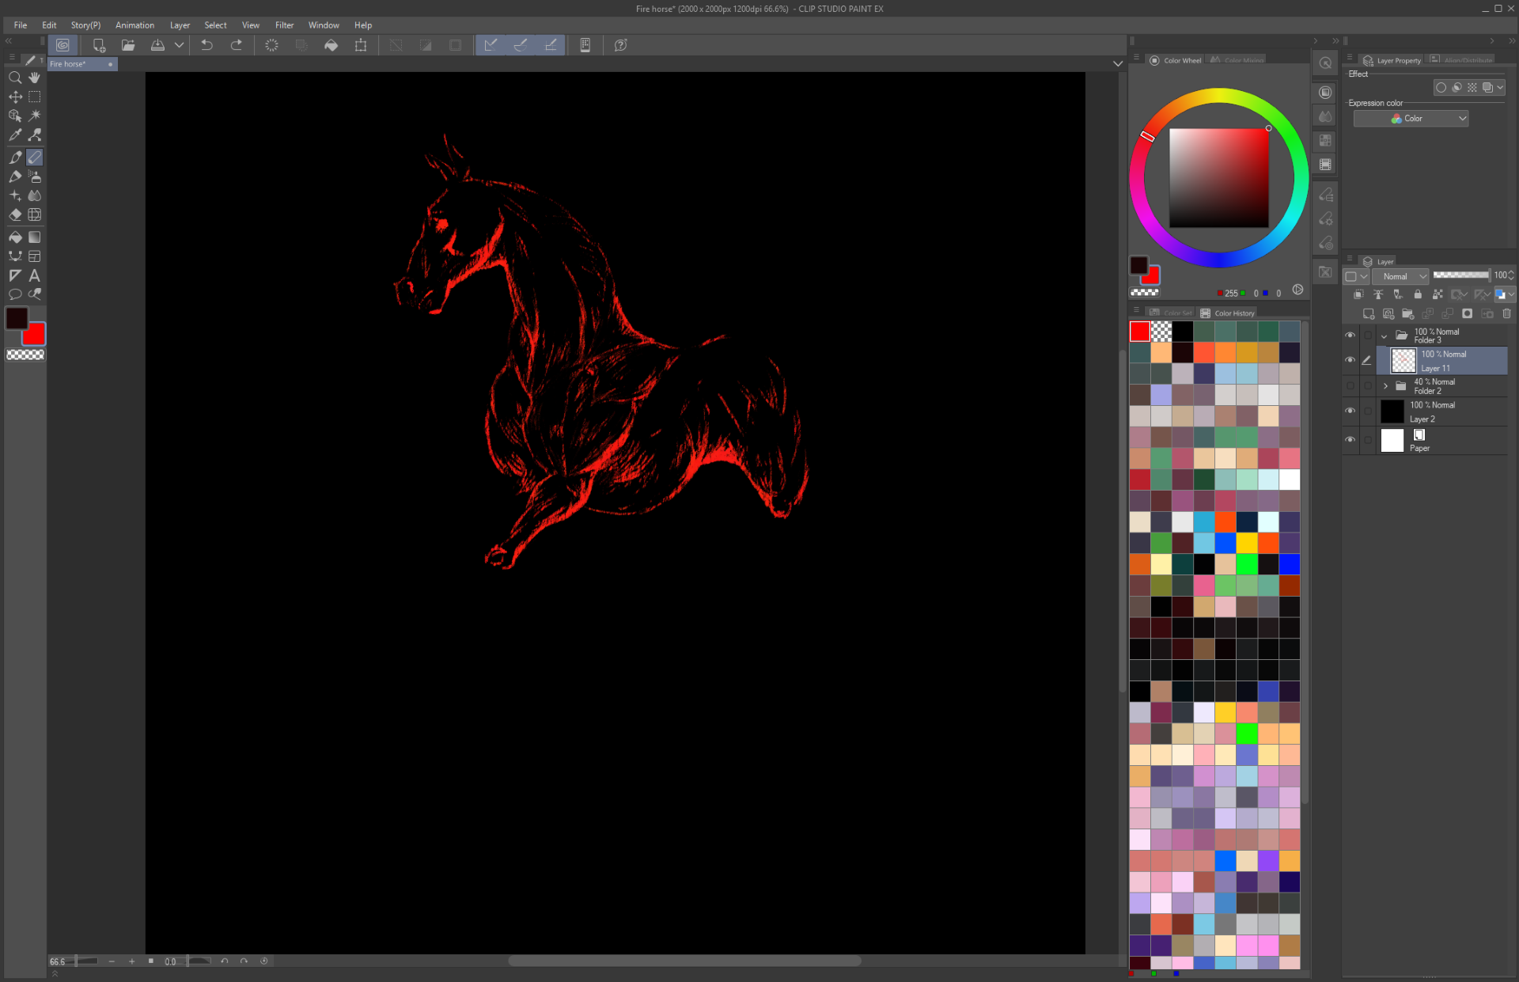
Task: Select the Zoom magnifier tool
Action: point(15,78)
